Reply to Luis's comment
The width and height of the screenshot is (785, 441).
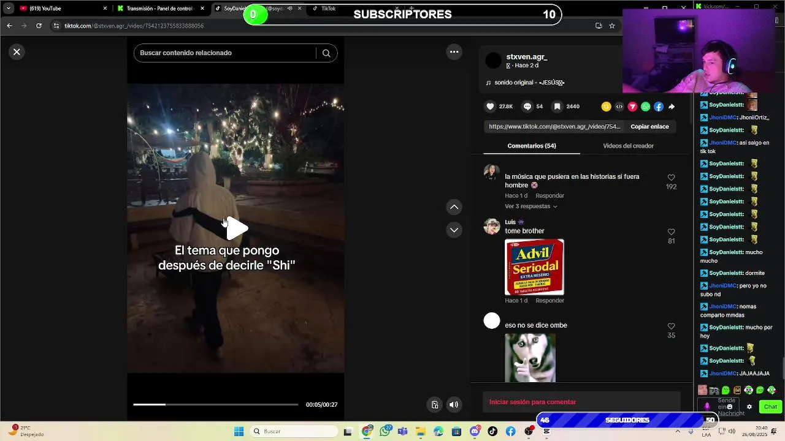click(x=549, y=300)
